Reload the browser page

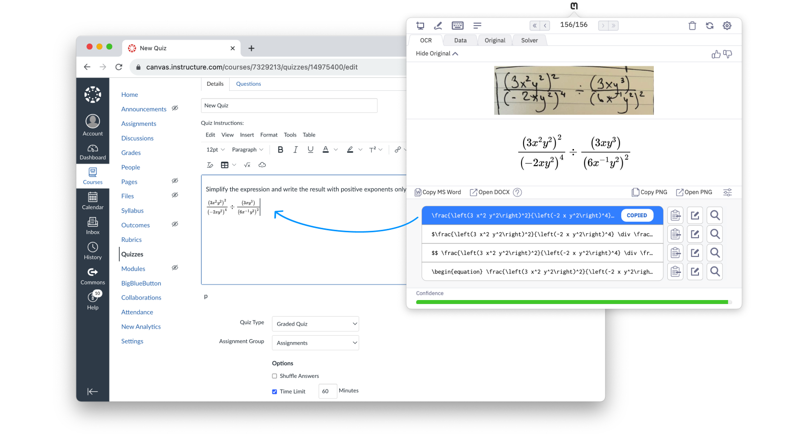[x=119, y=67]
